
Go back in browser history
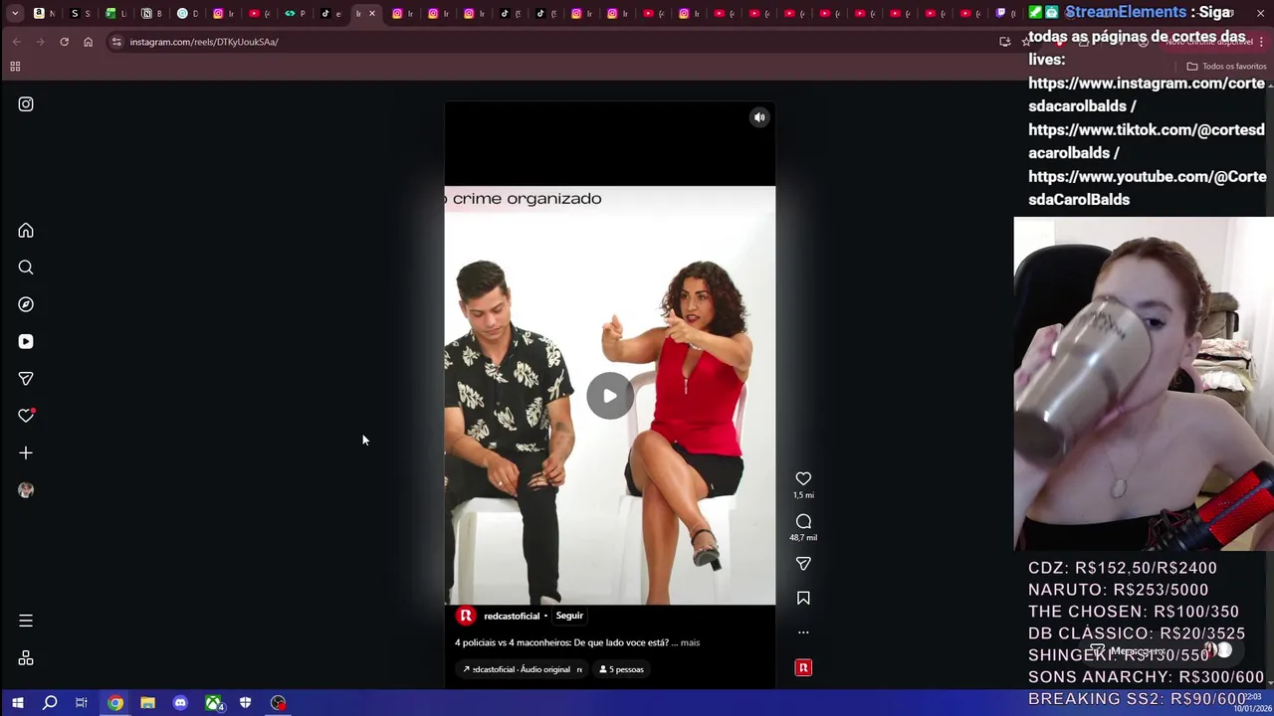point(17,42)
